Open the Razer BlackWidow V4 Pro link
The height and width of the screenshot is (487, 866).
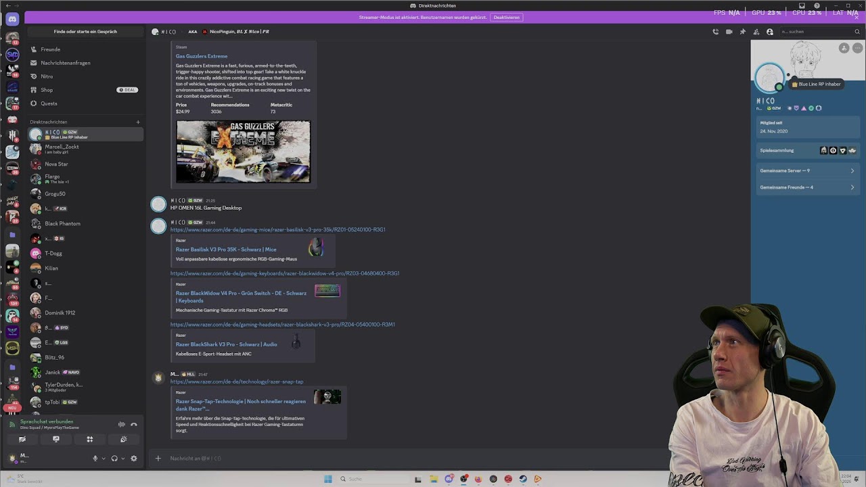point(241,297)
